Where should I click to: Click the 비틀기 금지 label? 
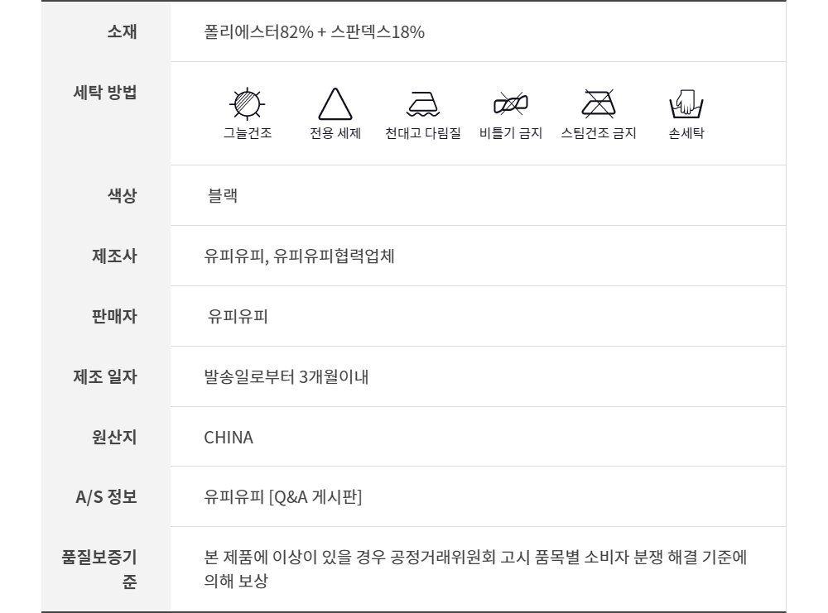point(511,133)
